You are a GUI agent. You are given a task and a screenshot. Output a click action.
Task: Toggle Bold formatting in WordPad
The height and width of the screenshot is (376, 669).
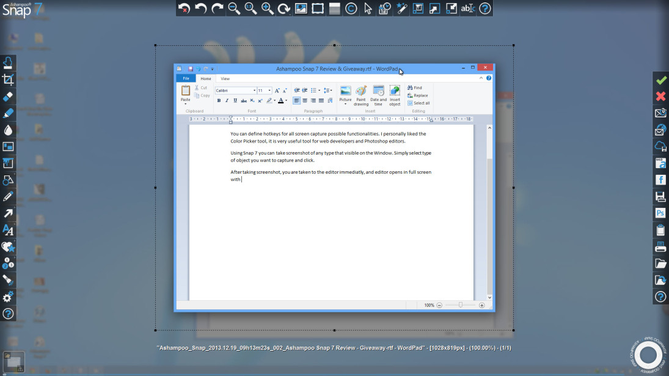click(x=219, y=101)
